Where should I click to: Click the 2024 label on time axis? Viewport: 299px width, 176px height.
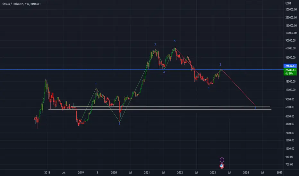coord(246,172)
